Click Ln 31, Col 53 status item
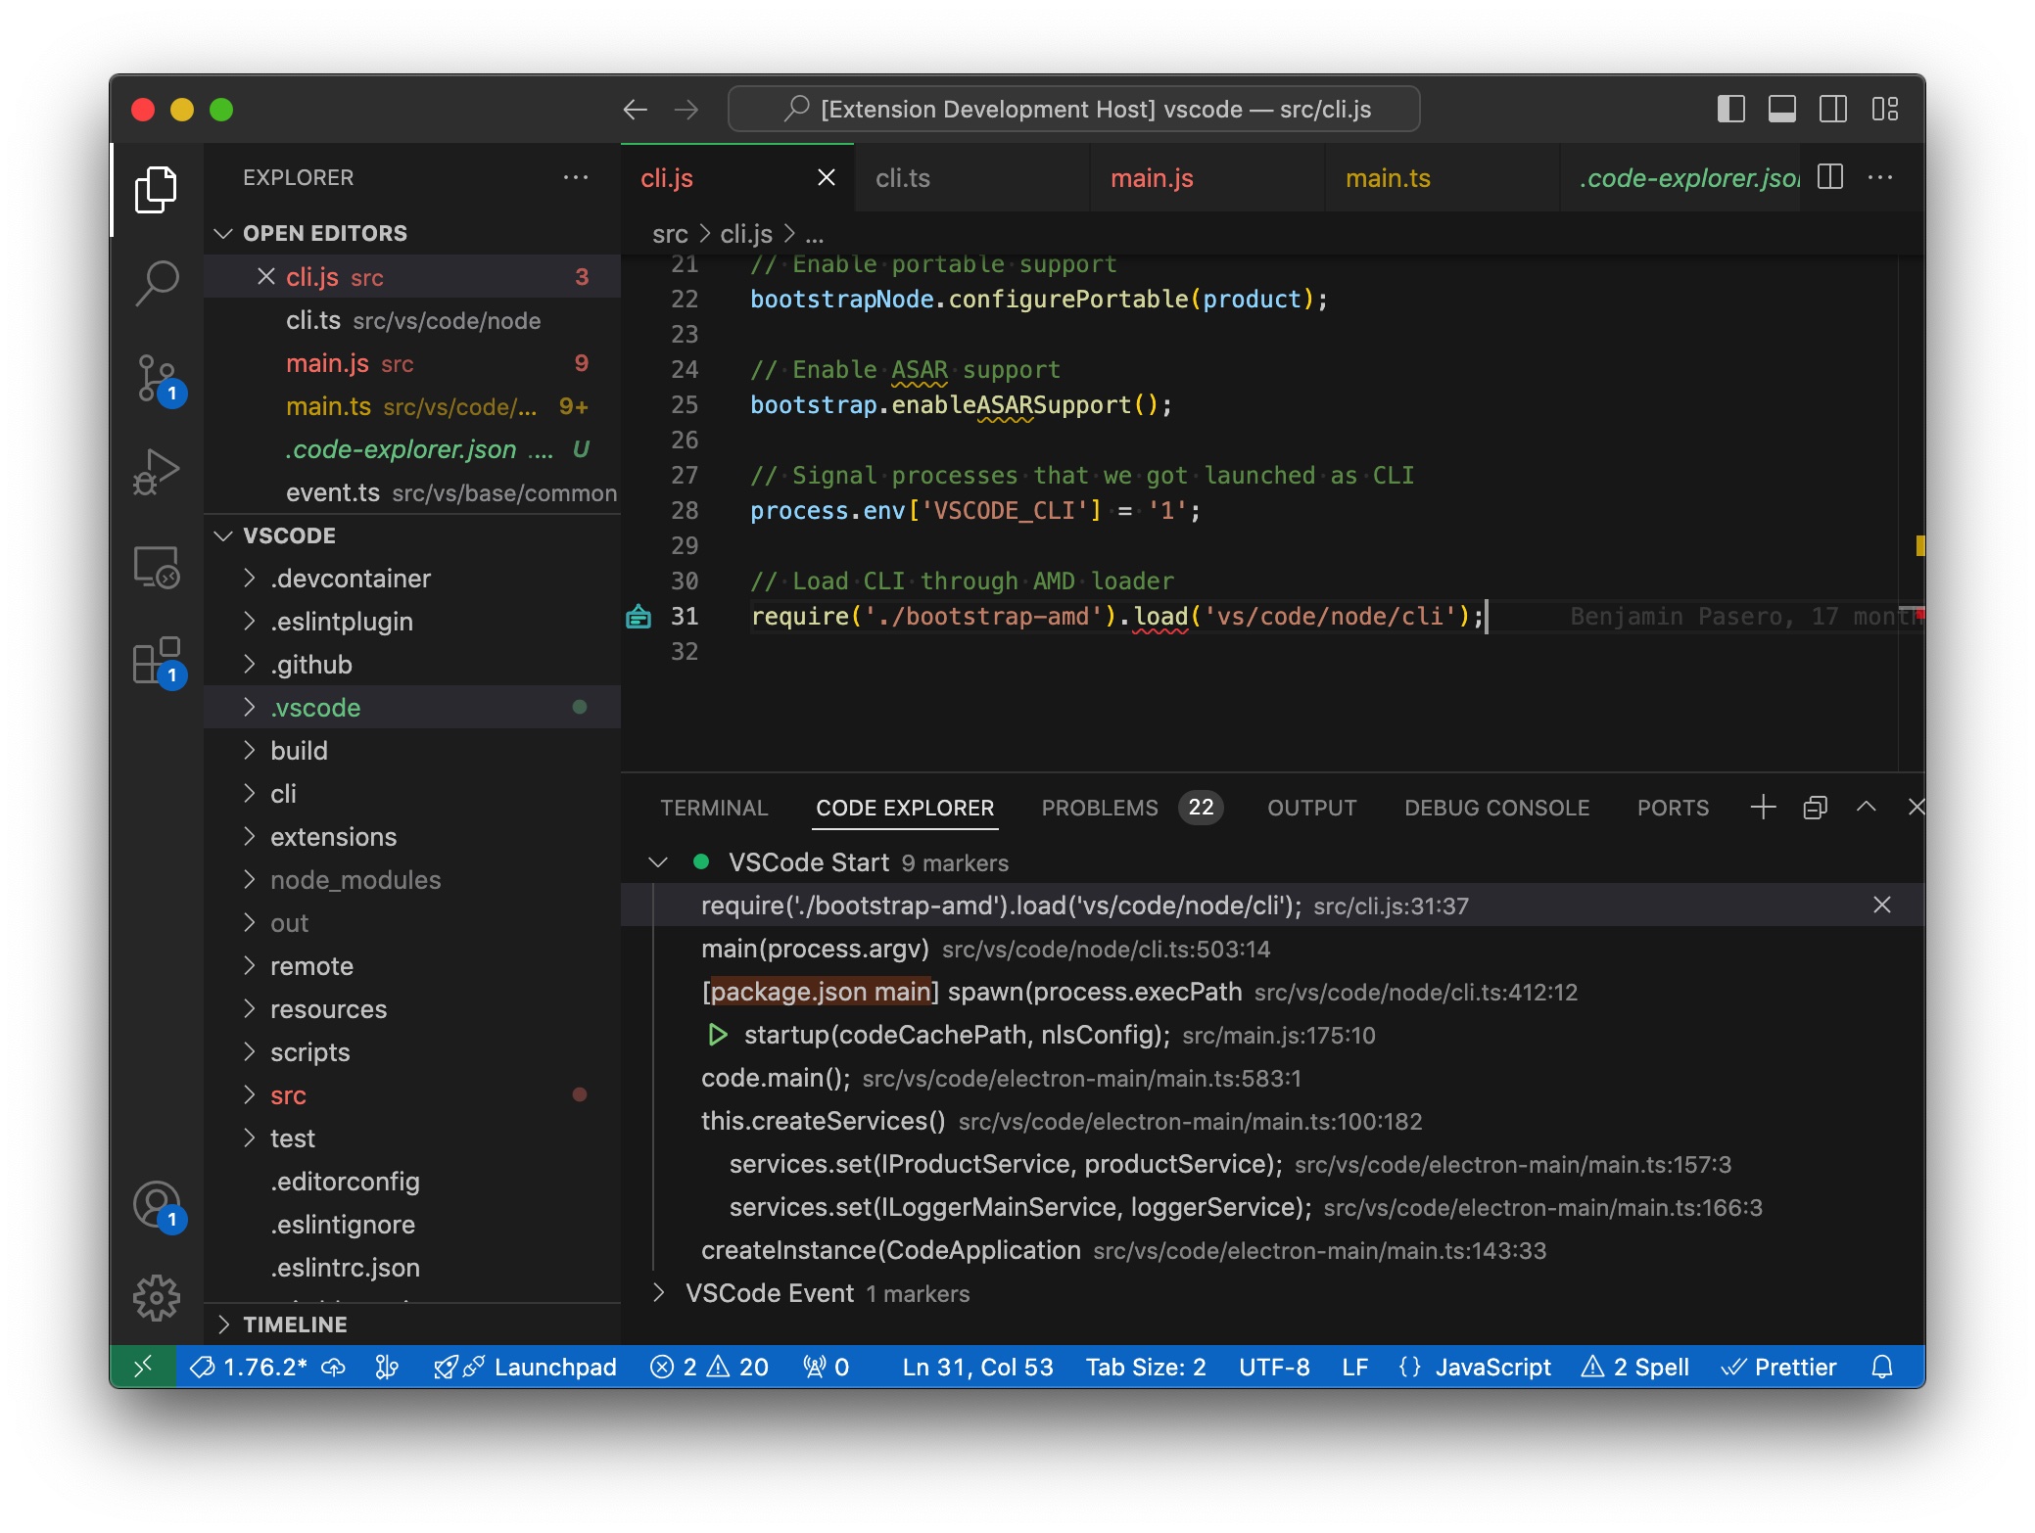 point(976,1367)
